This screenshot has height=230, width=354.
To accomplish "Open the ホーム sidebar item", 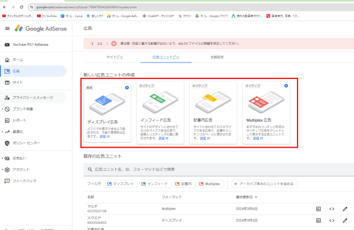I will point(18,59).
